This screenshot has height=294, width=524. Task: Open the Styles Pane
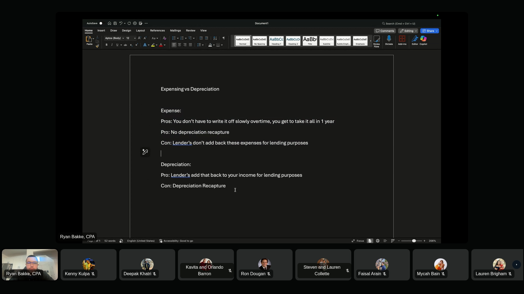click(376, 39)
